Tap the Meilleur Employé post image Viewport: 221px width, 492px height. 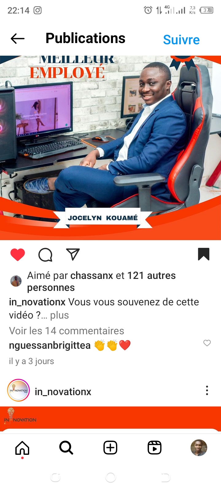110,148
